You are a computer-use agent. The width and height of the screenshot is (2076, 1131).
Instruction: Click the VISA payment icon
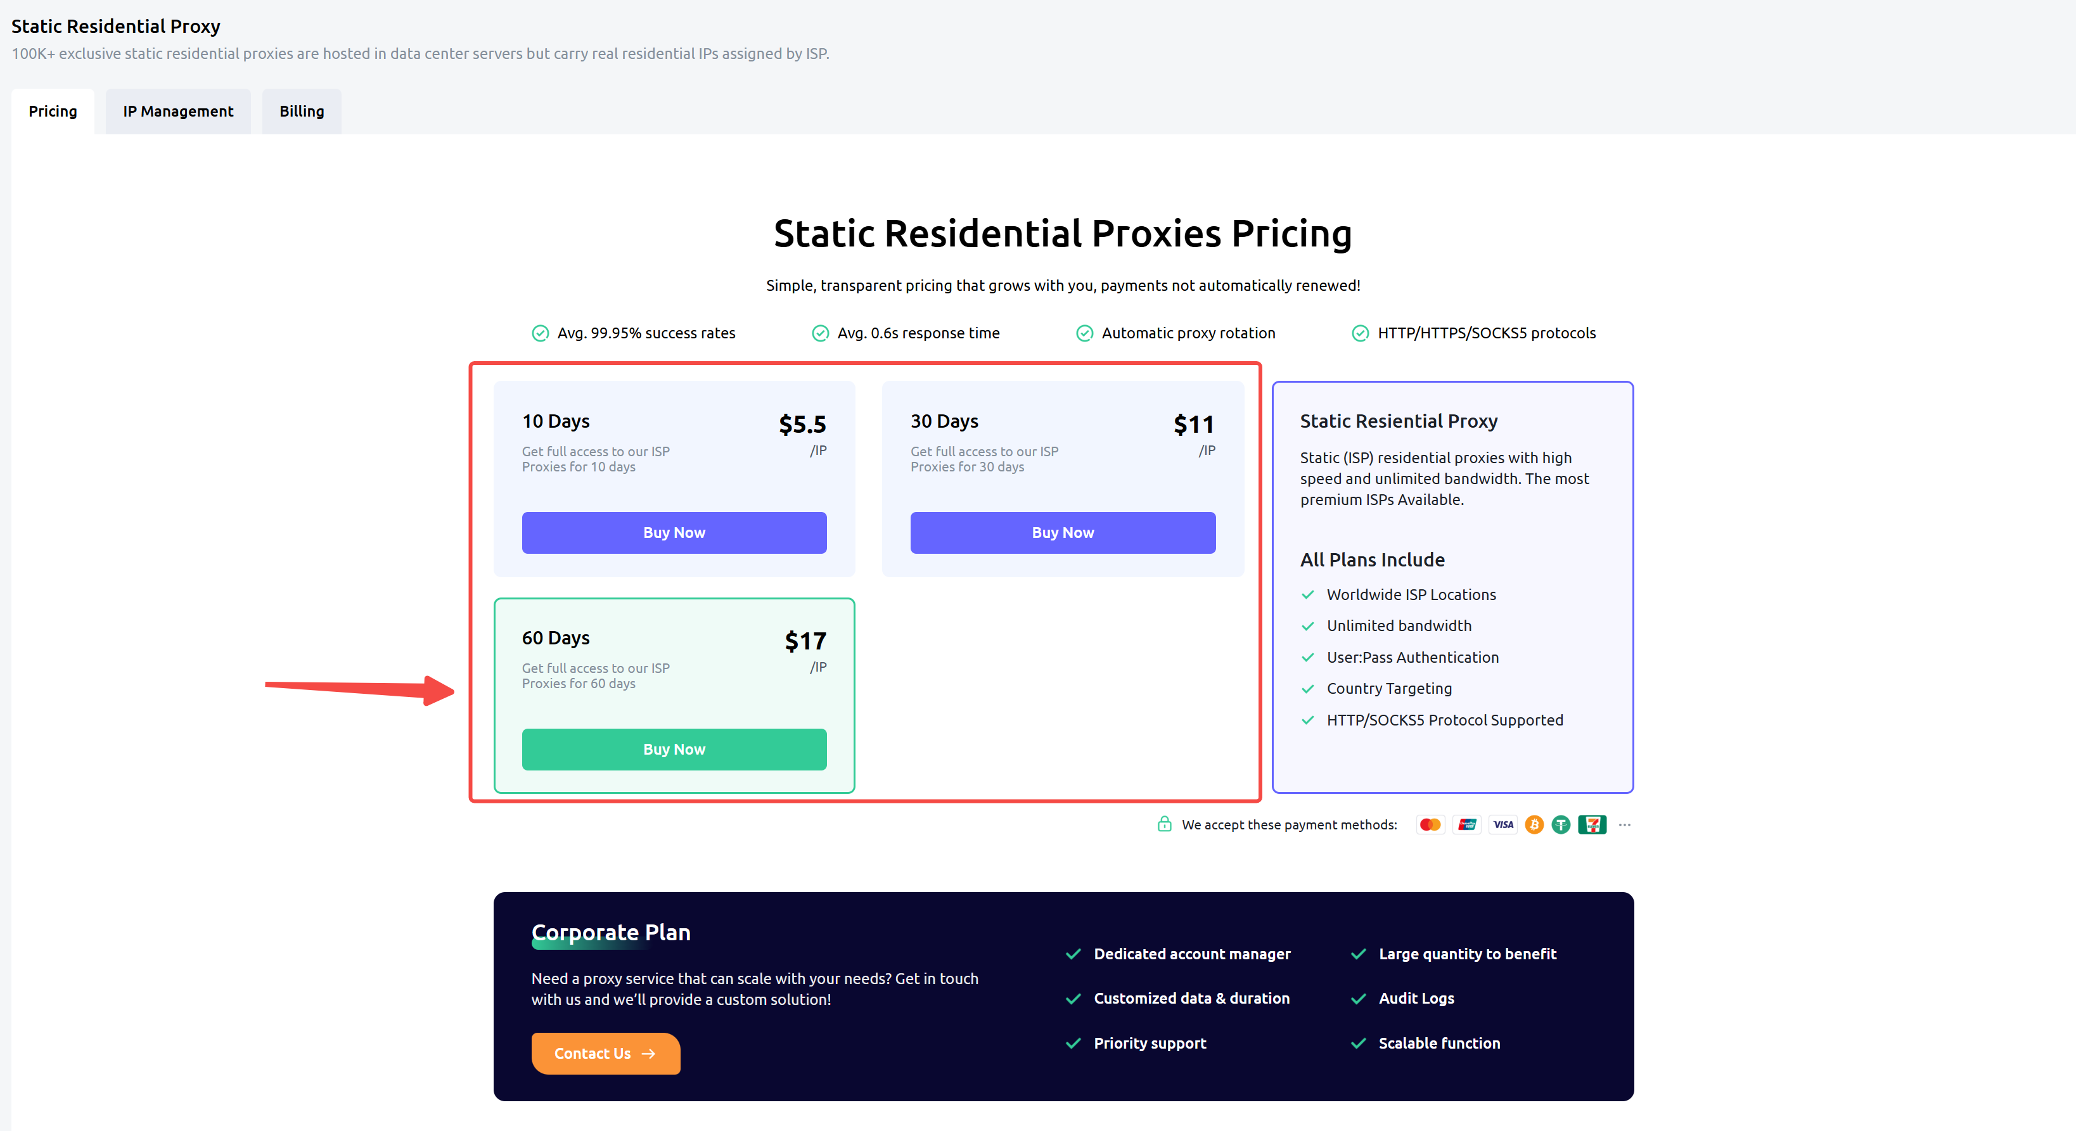(1503, 824)
